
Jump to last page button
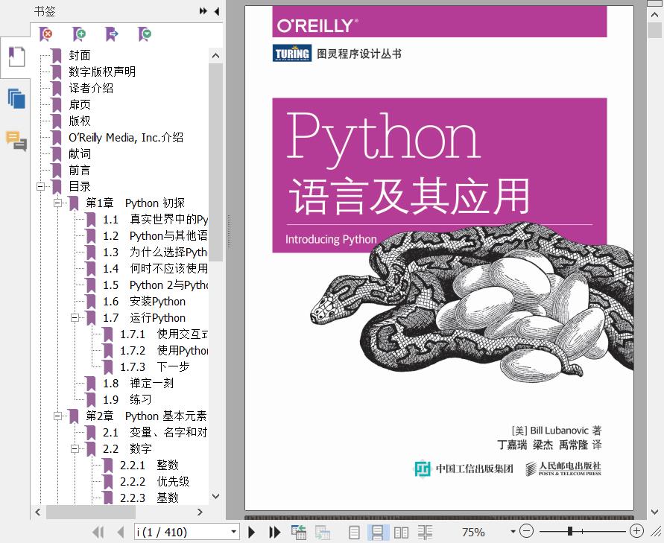coord(275,532)
